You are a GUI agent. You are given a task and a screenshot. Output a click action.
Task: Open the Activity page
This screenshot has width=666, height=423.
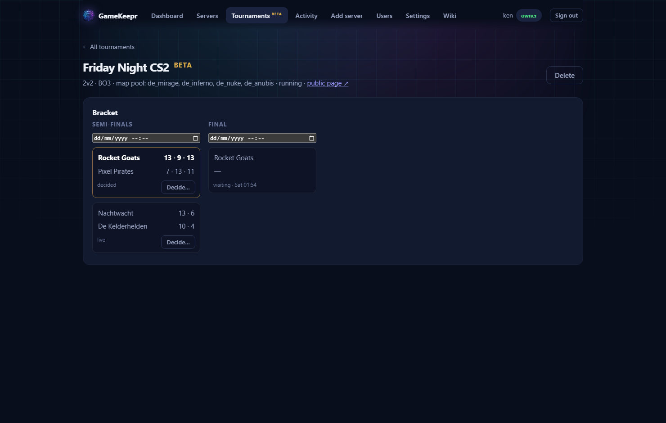[x=306, y=16]
